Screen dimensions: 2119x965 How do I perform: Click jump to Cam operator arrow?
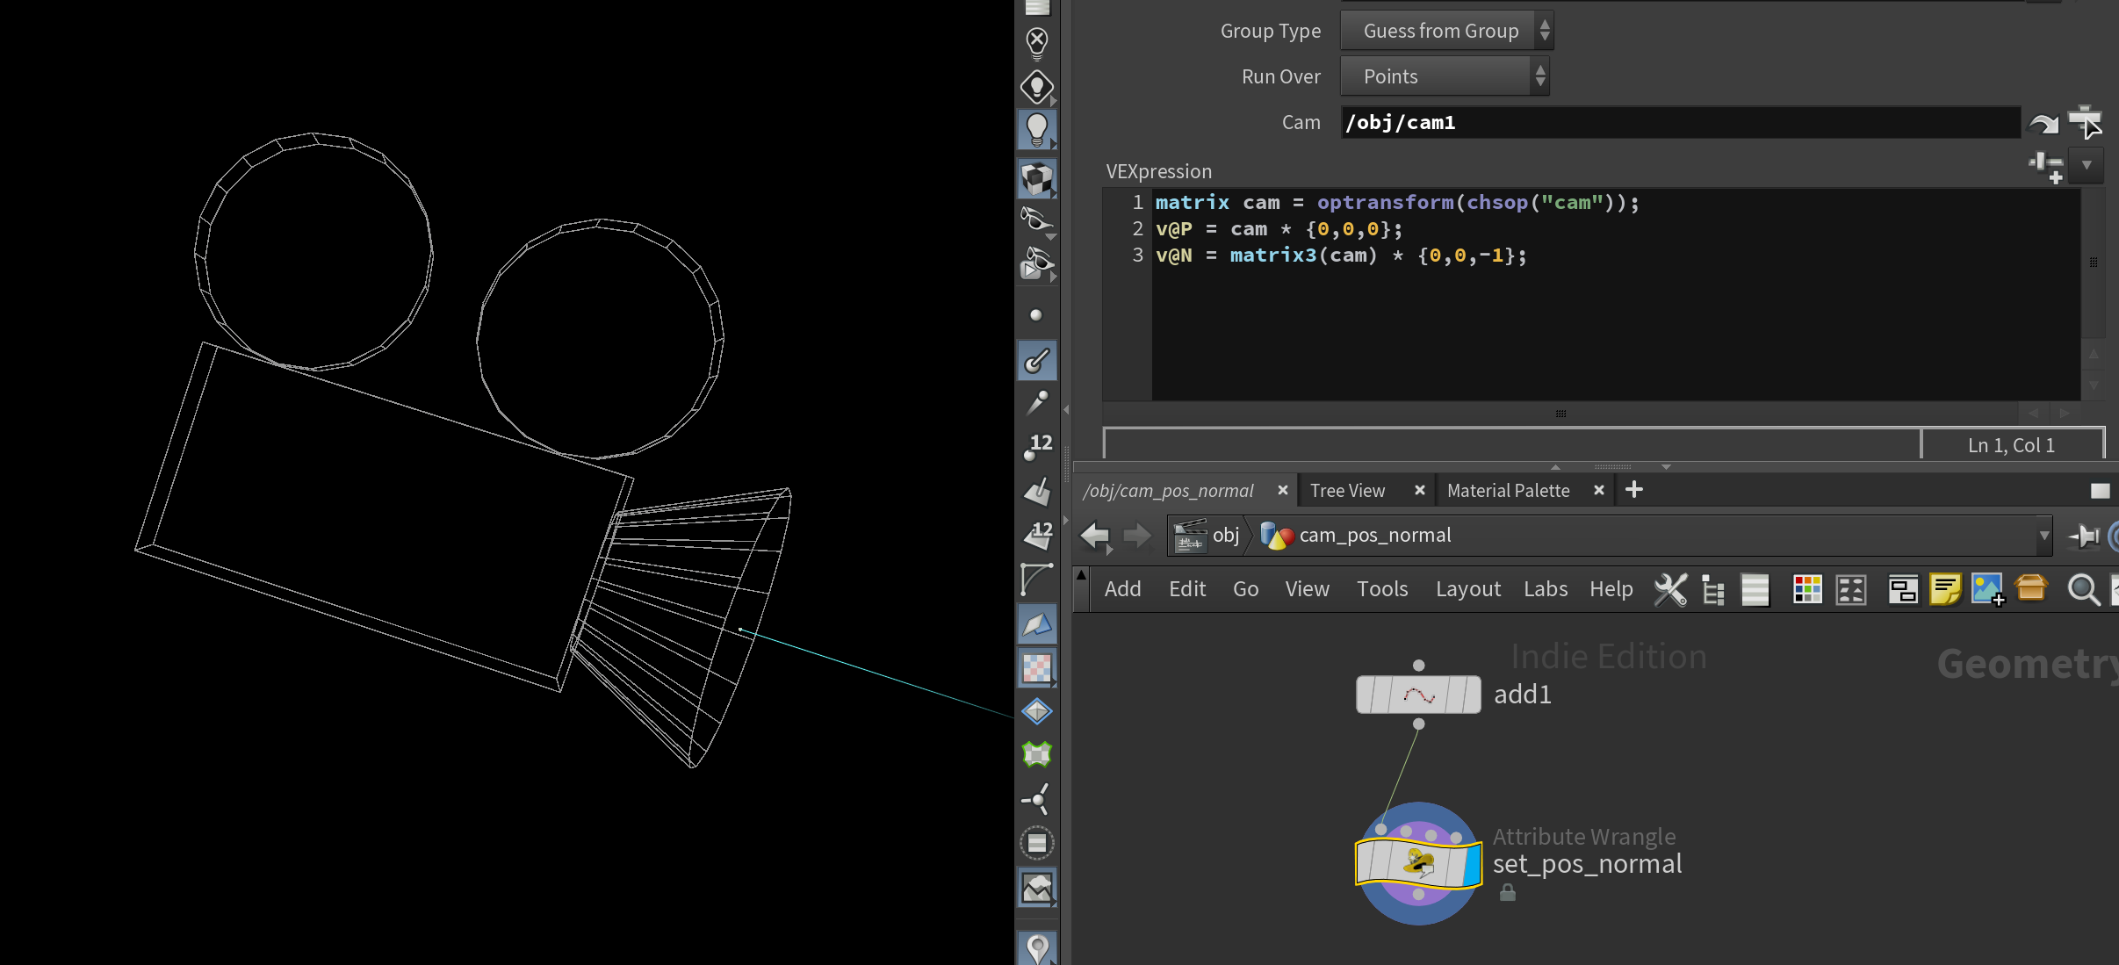point(2043,124)
